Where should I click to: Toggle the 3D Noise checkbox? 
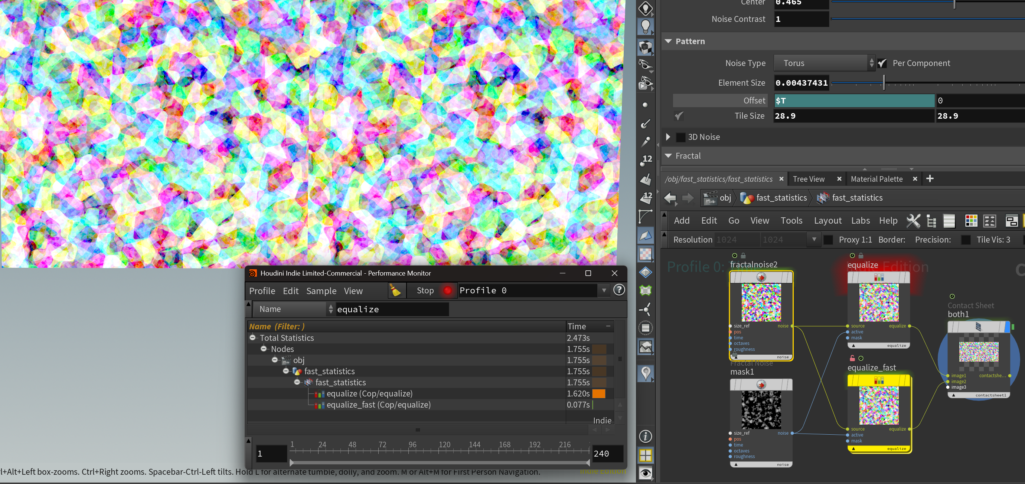coord(681,137)
